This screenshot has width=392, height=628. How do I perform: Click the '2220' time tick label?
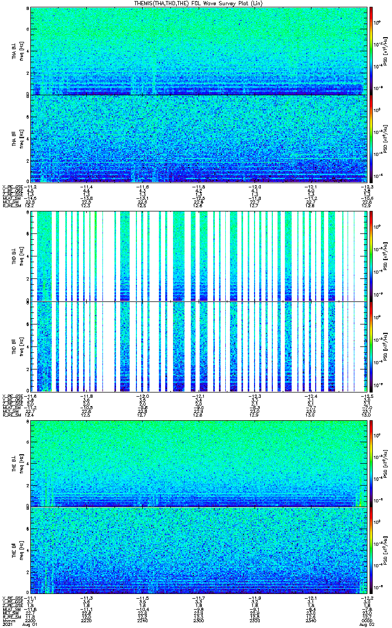tap(87, 620)
